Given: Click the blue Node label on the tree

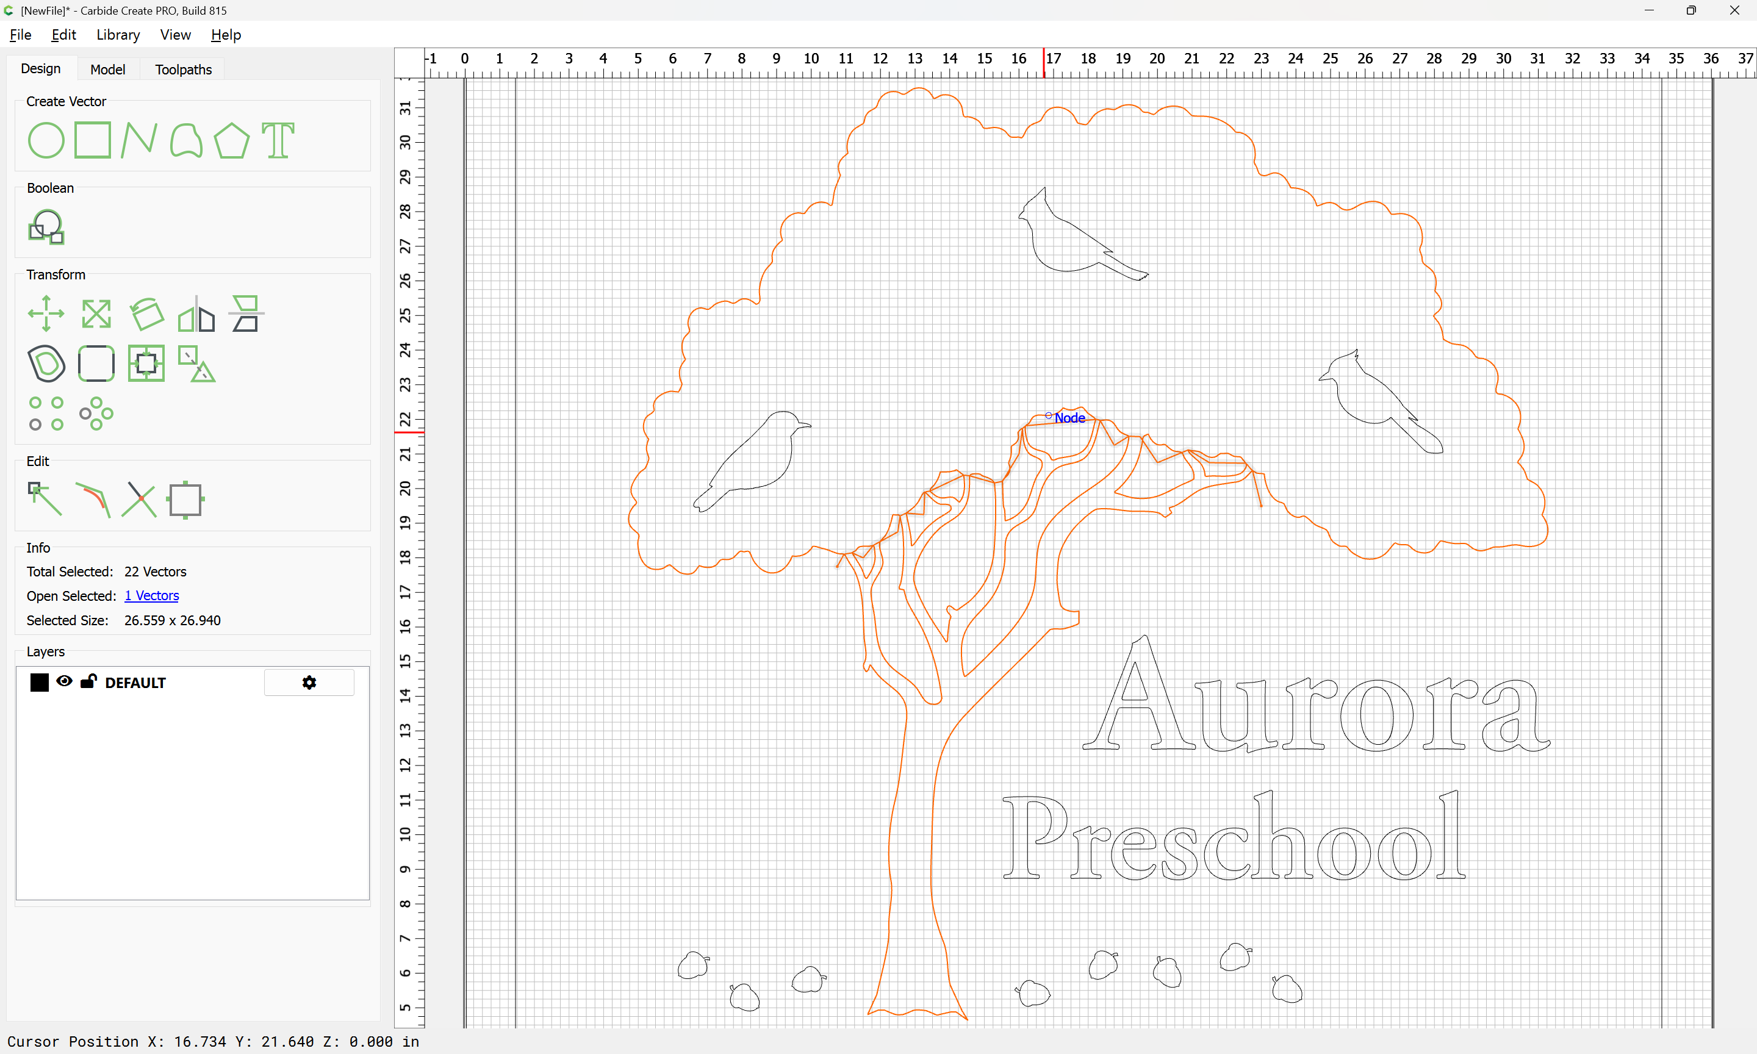Looking at the screenshot, I should tap(1069, 418).
